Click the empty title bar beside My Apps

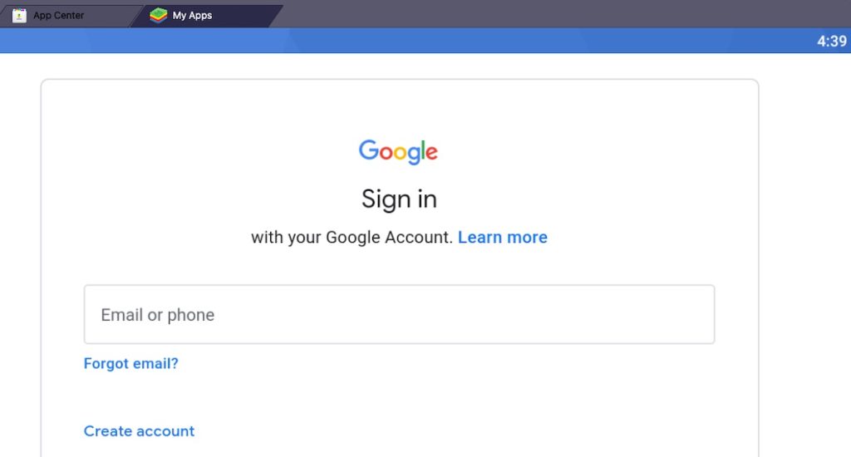(564, 14)
